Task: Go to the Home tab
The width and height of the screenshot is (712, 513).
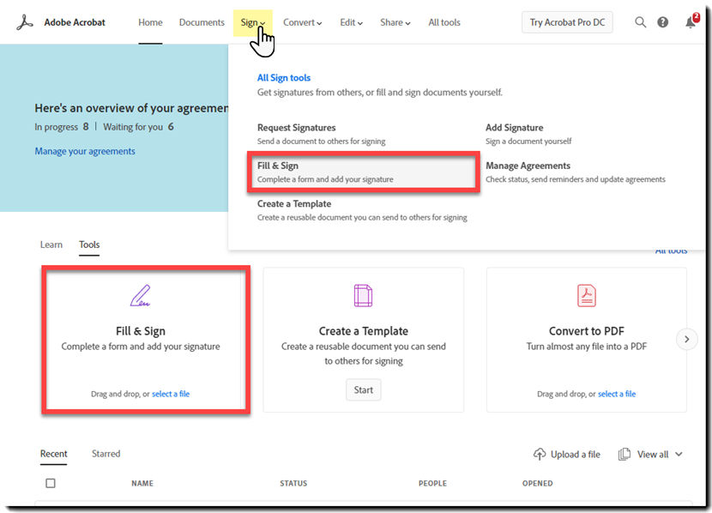Action: tap(150, 22)
